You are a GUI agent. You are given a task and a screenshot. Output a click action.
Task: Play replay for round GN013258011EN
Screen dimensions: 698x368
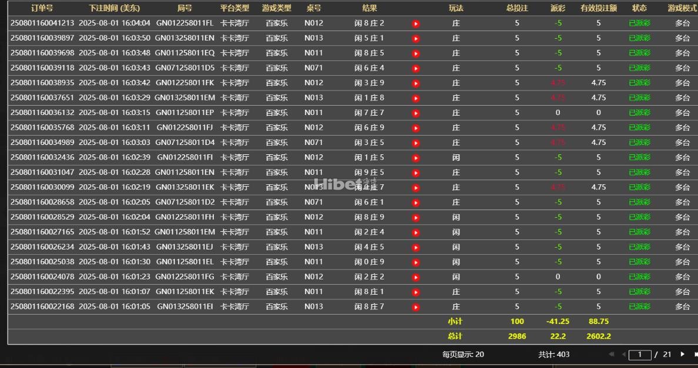click(x=416, y=39)
